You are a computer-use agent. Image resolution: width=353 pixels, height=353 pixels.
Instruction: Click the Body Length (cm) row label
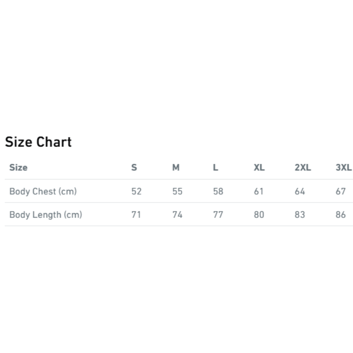pyautogui.click(x=46, y=215)
